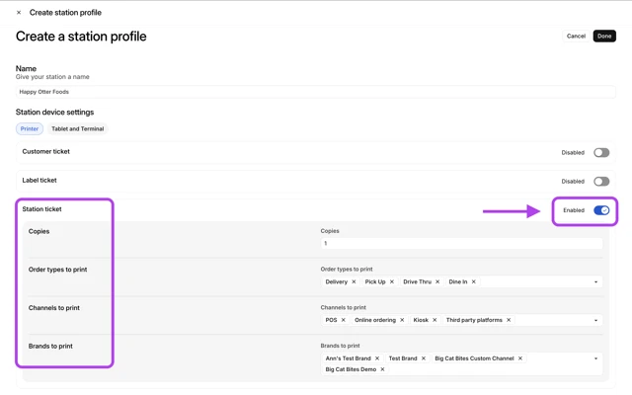Viewport: 632px width, 395px height.
Task: Click the Cancel button
Action: pyautogui.click(x=576, y=37)
